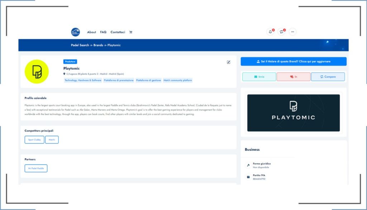
Task: Open the Matchi competitor
Action: click(x=52, y=140)
